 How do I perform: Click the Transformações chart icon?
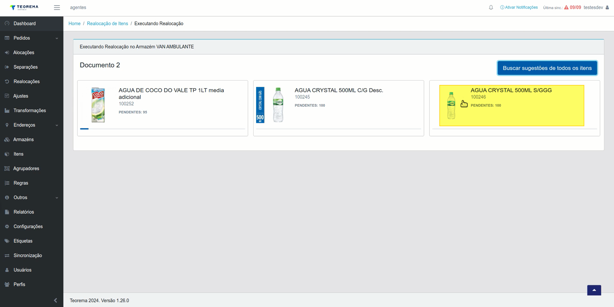[x=7, y=111]
